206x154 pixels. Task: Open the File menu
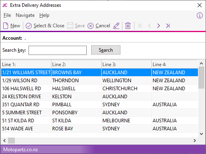tap(7, 15)
